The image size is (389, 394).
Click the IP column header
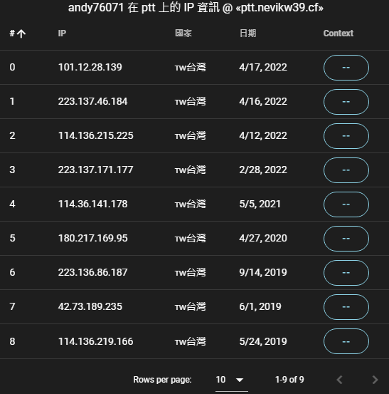62,33
